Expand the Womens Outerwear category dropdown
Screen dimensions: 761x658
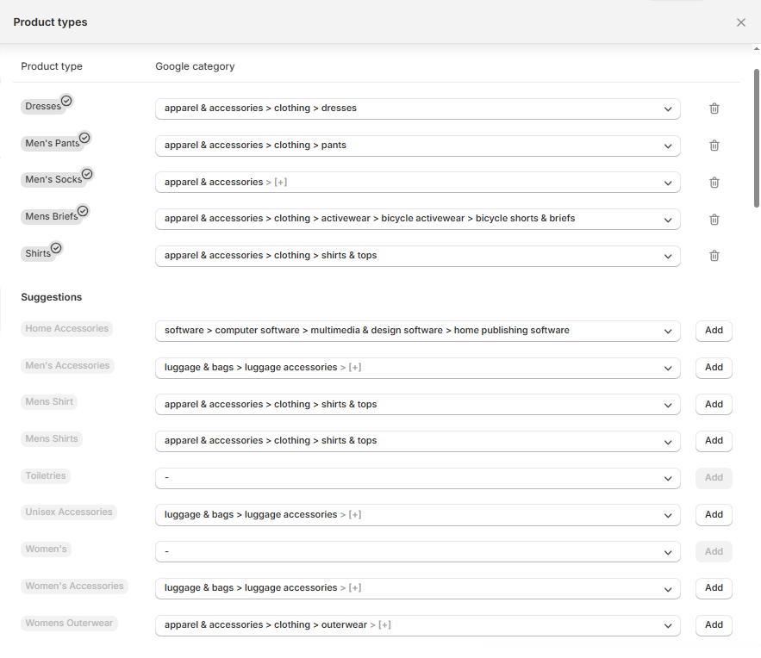tap(417, 625)
